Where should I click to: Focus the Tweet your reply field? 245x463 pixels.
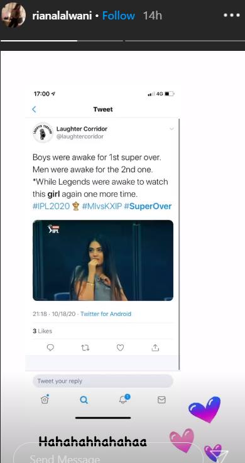pyautogui.click(x=103, y=381)
